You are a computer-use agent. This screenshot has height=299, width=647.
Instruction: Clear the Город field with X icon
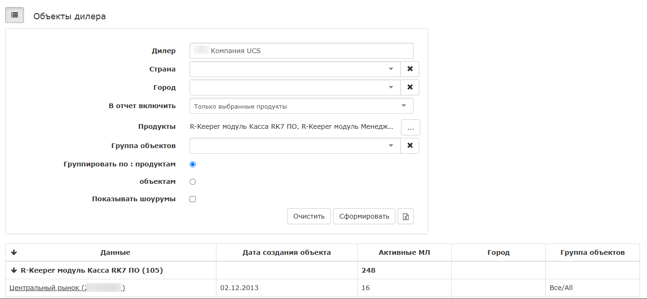[x=409, y=87]
